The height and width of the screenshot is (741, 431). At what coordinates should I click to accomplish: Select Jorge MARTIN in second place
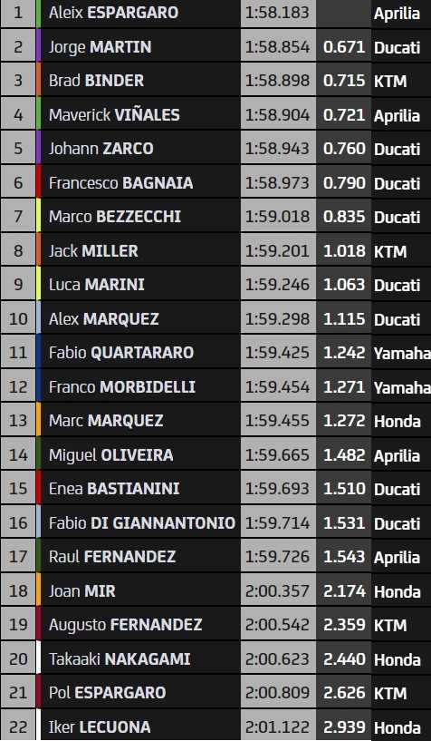click(100, 47)
